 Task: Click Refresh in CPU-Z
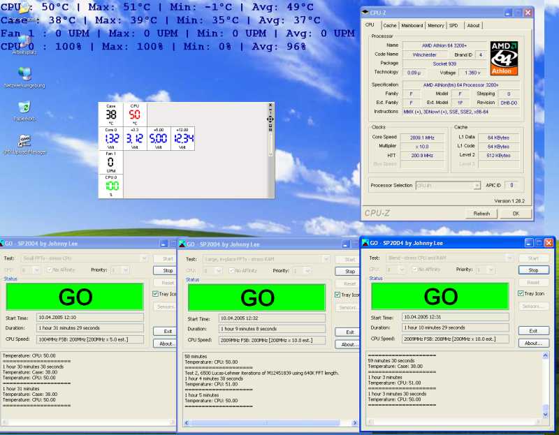pyautogui.click(x=481, y=214)
